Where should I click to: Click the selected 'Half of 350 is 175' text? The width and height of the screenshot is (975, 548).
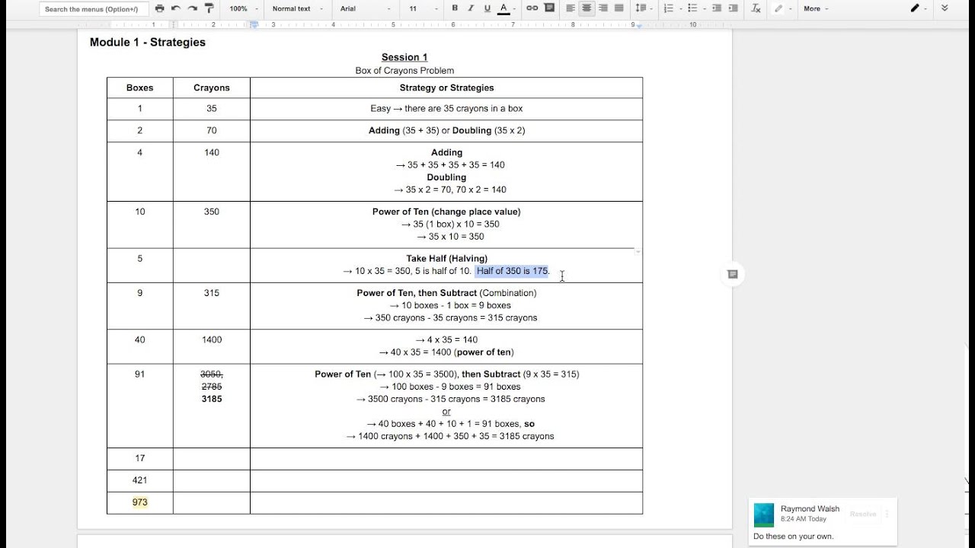pyautogui.click(x=512, y=271)
